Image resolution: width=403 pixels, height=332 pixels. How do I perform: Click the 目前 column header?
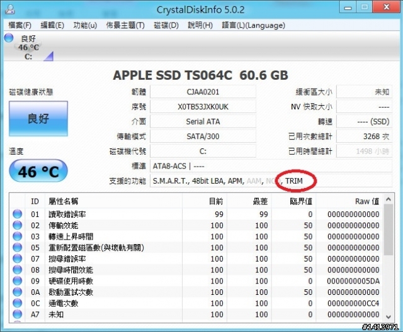click(205, 201)
